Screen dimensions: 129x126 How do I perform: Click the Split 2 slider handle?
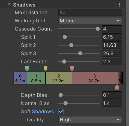(x=71, y=45)
